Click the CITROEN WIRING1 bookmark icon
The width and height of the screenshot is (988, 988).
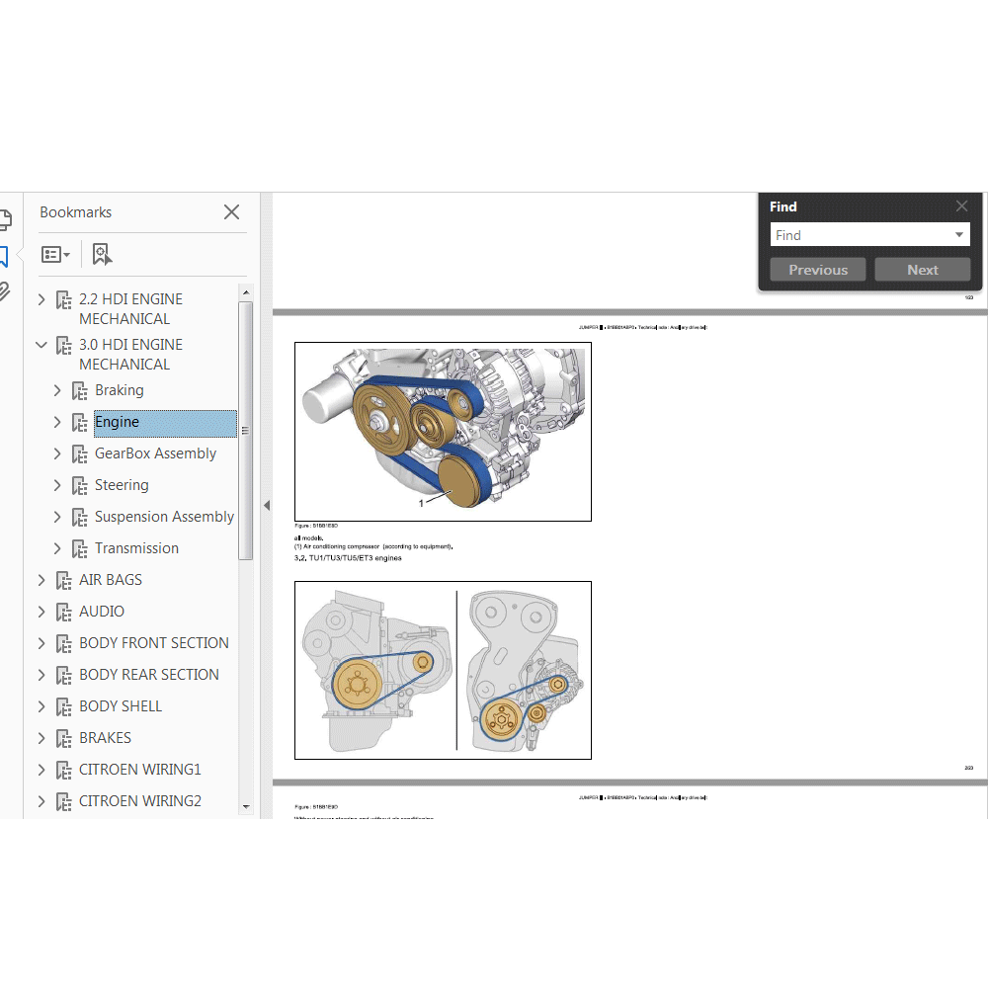click(63, 770)
